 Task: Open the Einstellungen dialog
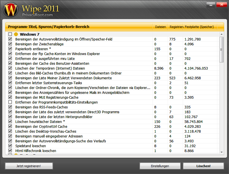click(160, 166)
